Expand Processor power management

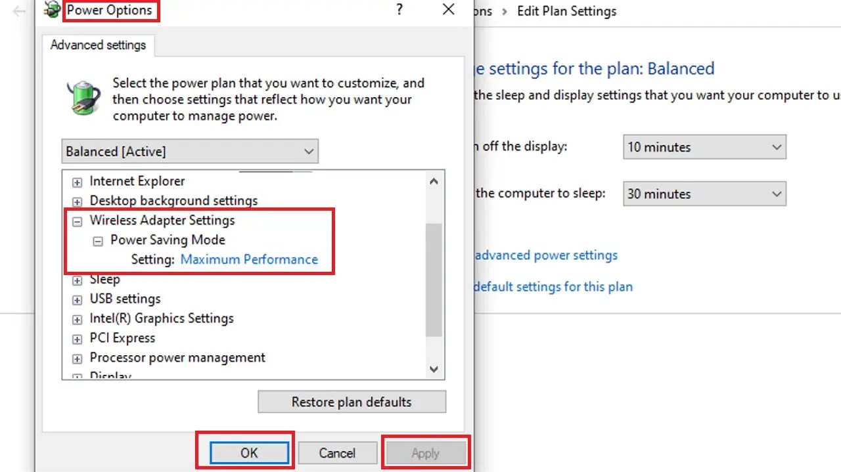pyautogui.click(x=76, y=358)
